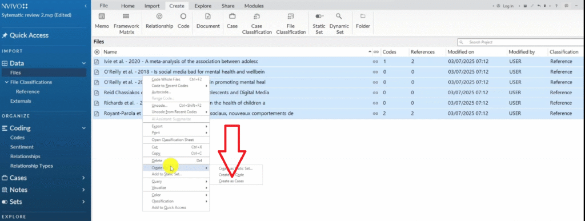This screenshot has height=221, width=585.
Task: Click the link column header icon
Action: tap(376, 52)
